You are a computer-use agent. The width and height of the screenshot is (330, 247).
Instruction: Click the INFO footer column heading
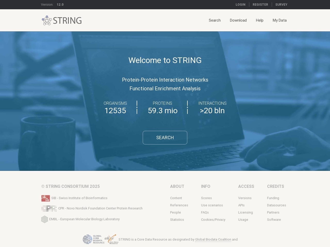(x=206, y=187)
